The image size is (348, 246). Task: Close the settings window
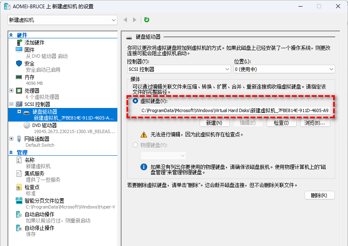pyautogui.click(x=338, y=6)
